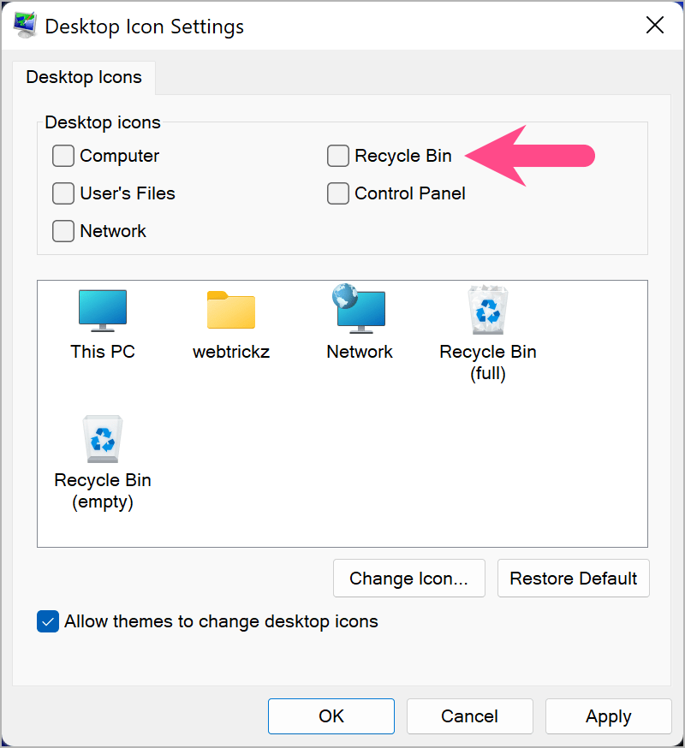
Task: Select the Recycle Bin (empty) icon
Action: (x=103, y=439)
